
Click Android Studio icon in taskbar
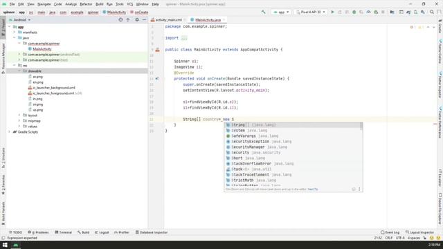[x=16, y=245]
